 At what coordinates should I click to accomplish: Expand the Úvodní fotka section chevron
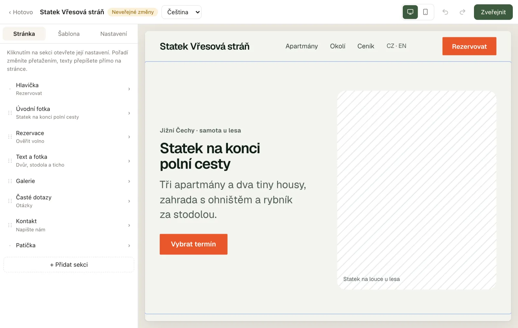coord(129,113)
